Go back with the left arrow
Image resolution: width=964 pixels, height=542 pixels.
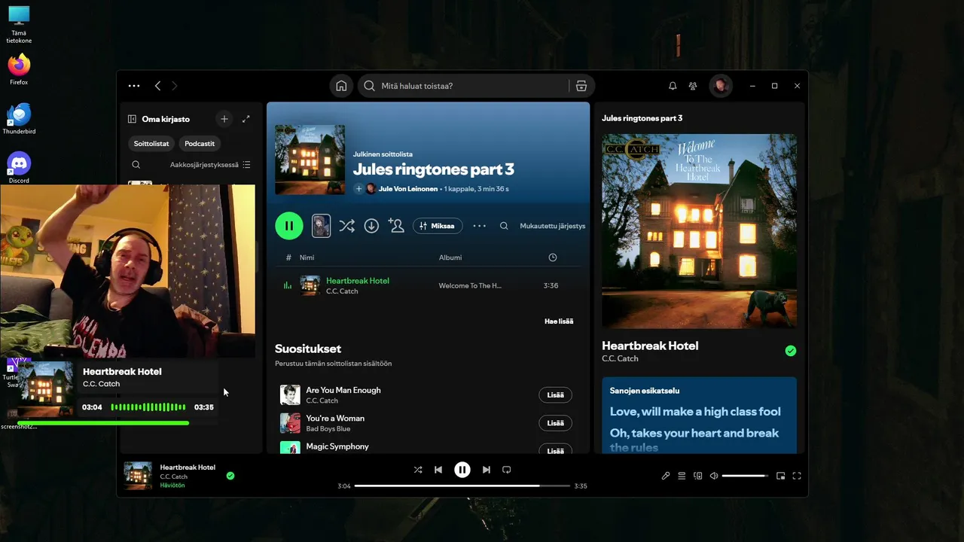pyautogui.click(x=157, y=86)
